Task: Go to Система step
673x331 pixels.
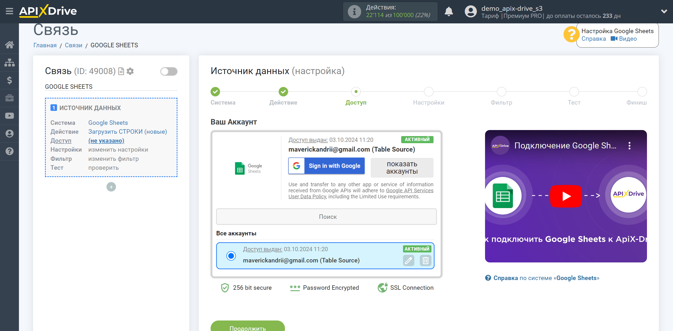Action: pyautogui.click(x=215, y=92)
